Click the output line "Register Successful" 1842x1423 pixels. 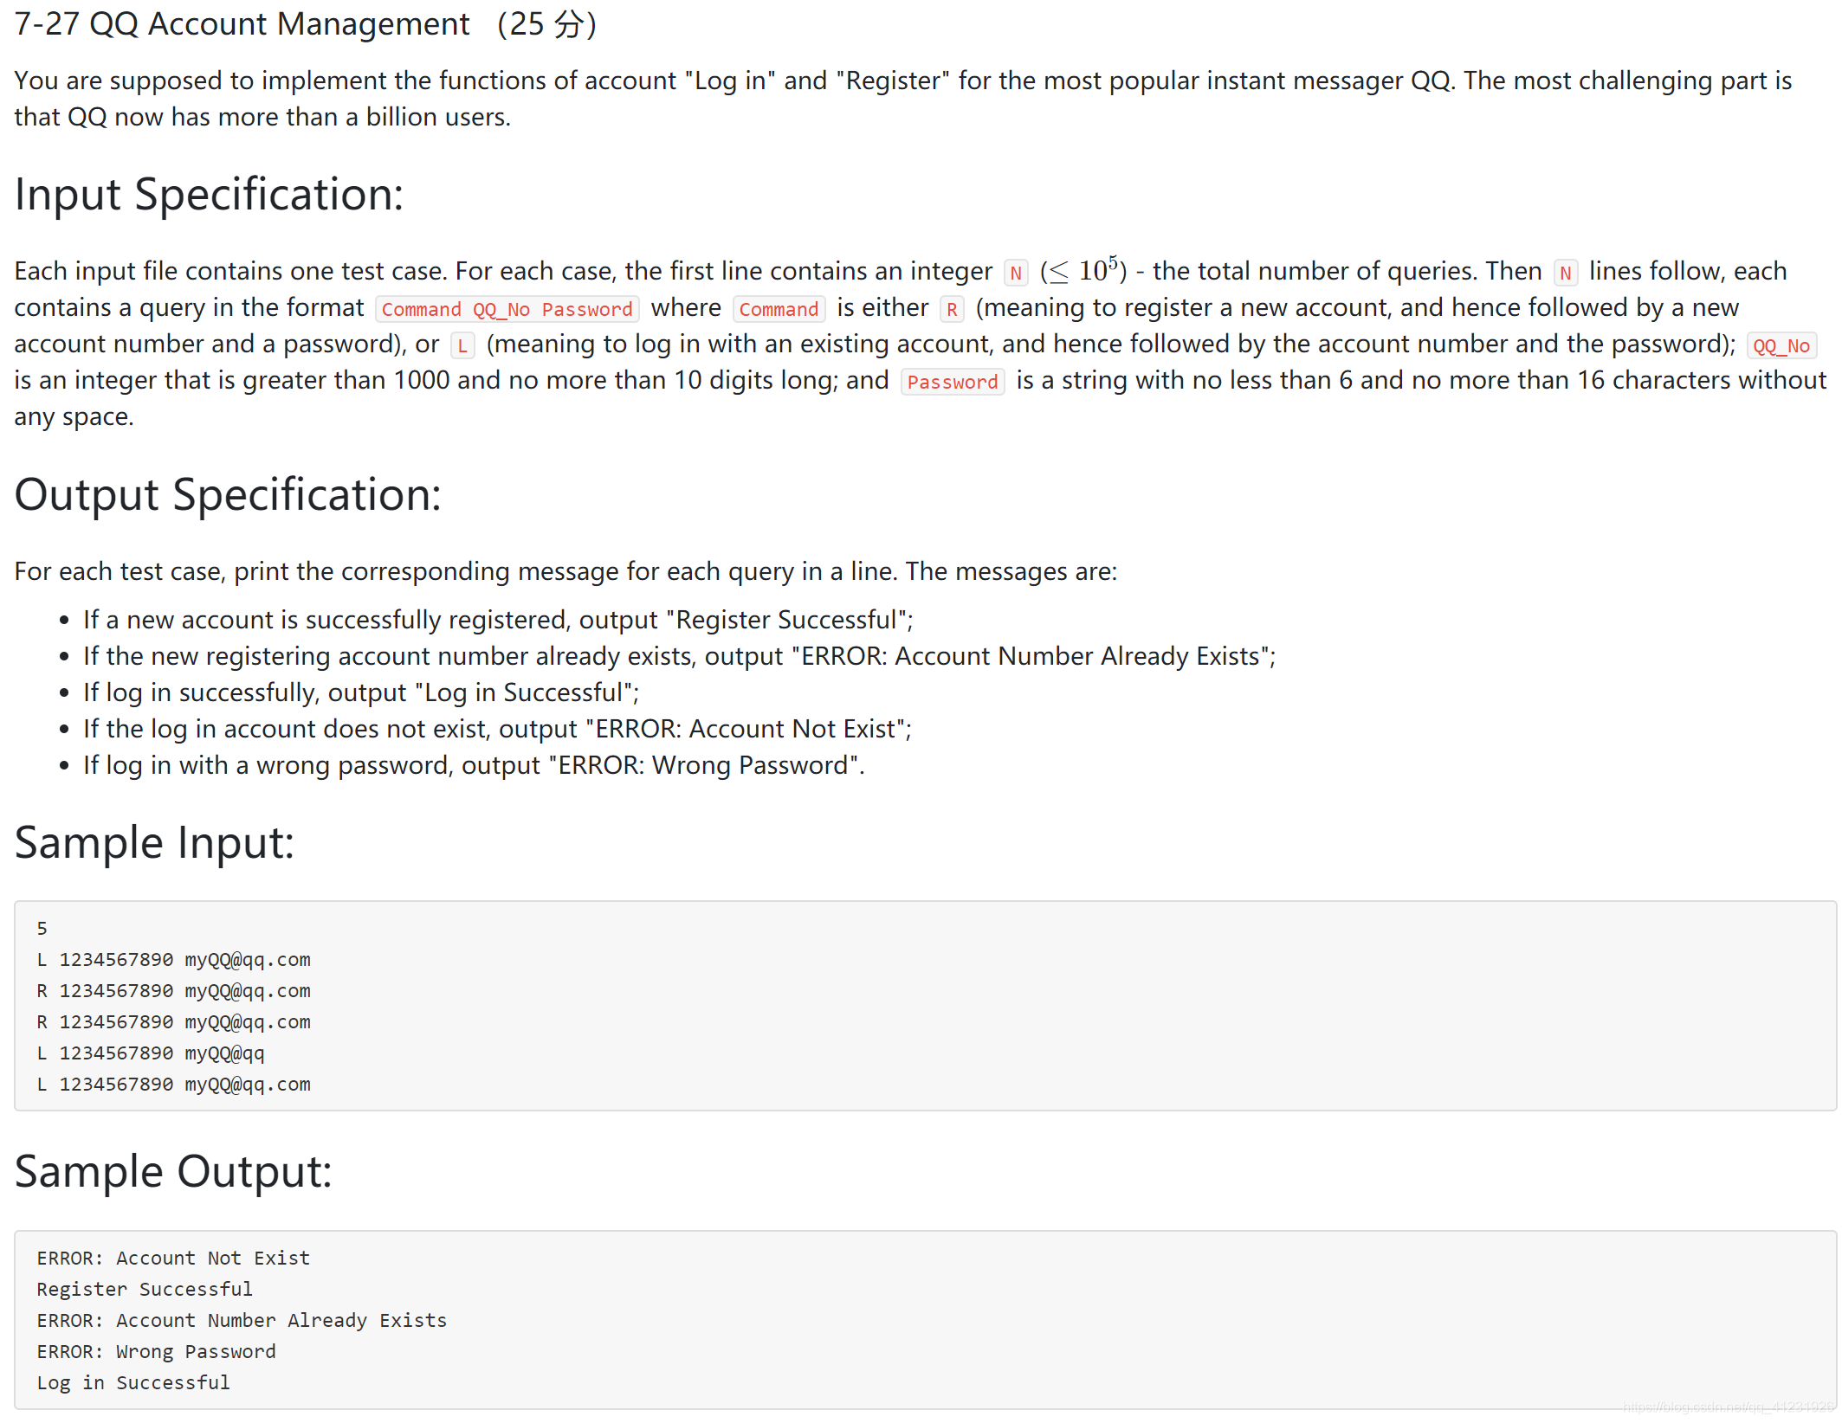pos(145,1289)
